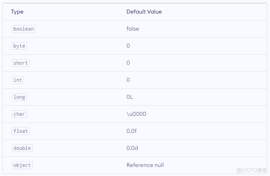Select the char type code tag
This screenshot has width=270, height=176.
click(x=19, y=114)
